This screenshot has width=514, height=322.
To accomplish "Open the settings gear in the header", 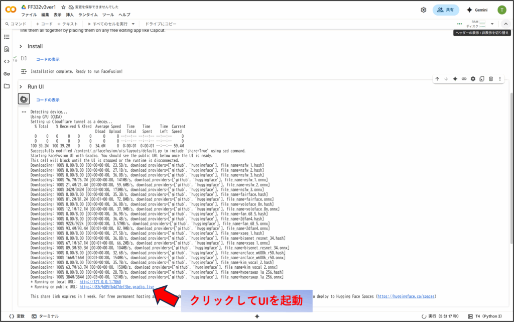I will pos(424,10).
